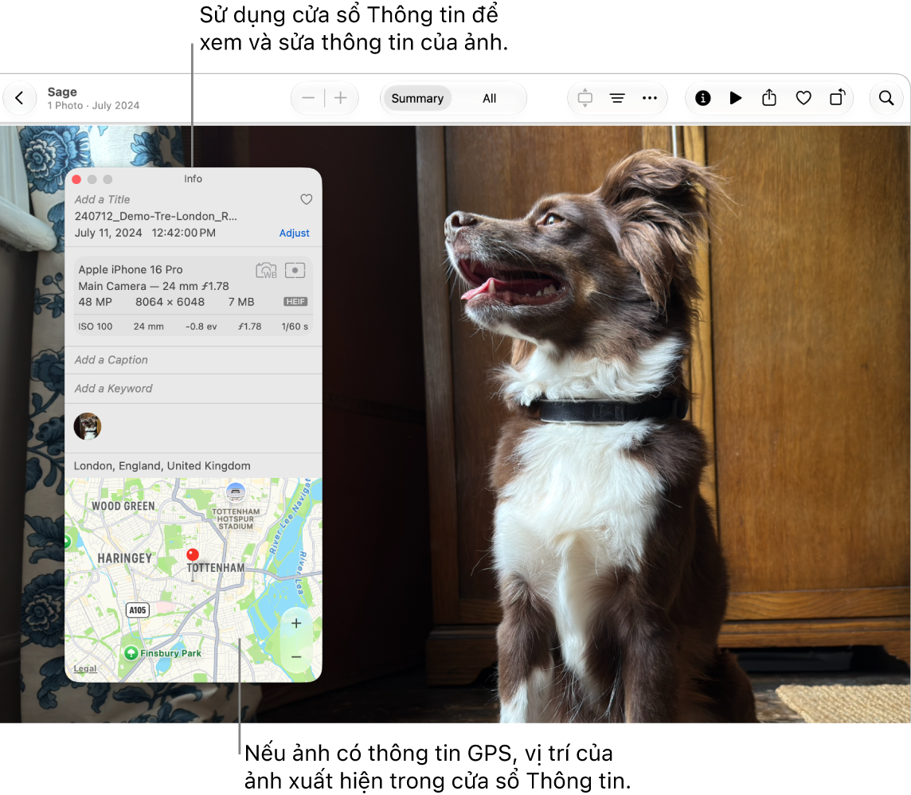911x795 pixels.
Task: Click the Add a Keyword field
Action: pos(193,388)
